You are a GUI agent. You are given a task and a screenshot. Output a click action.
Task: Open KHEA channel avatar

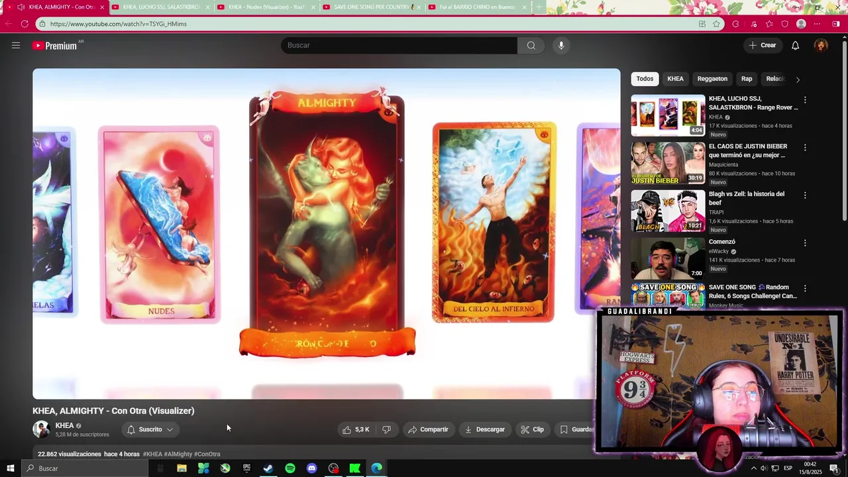coord(41,429)
